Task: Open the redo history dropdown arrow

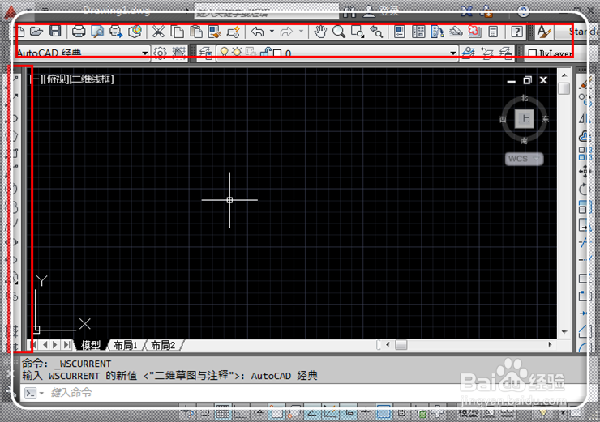Action: pos(301,32)
